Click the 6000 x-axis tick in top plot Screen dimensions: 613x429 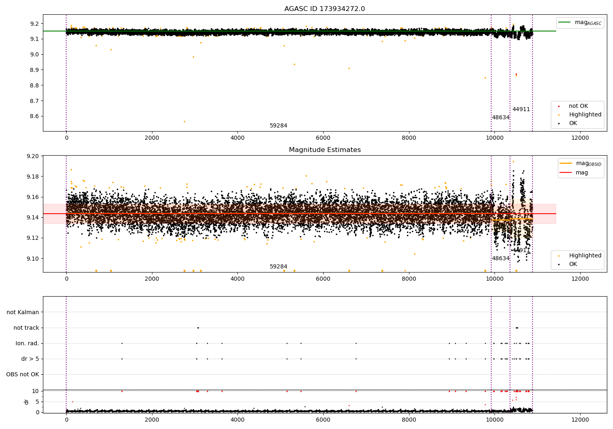click(323, 138)
